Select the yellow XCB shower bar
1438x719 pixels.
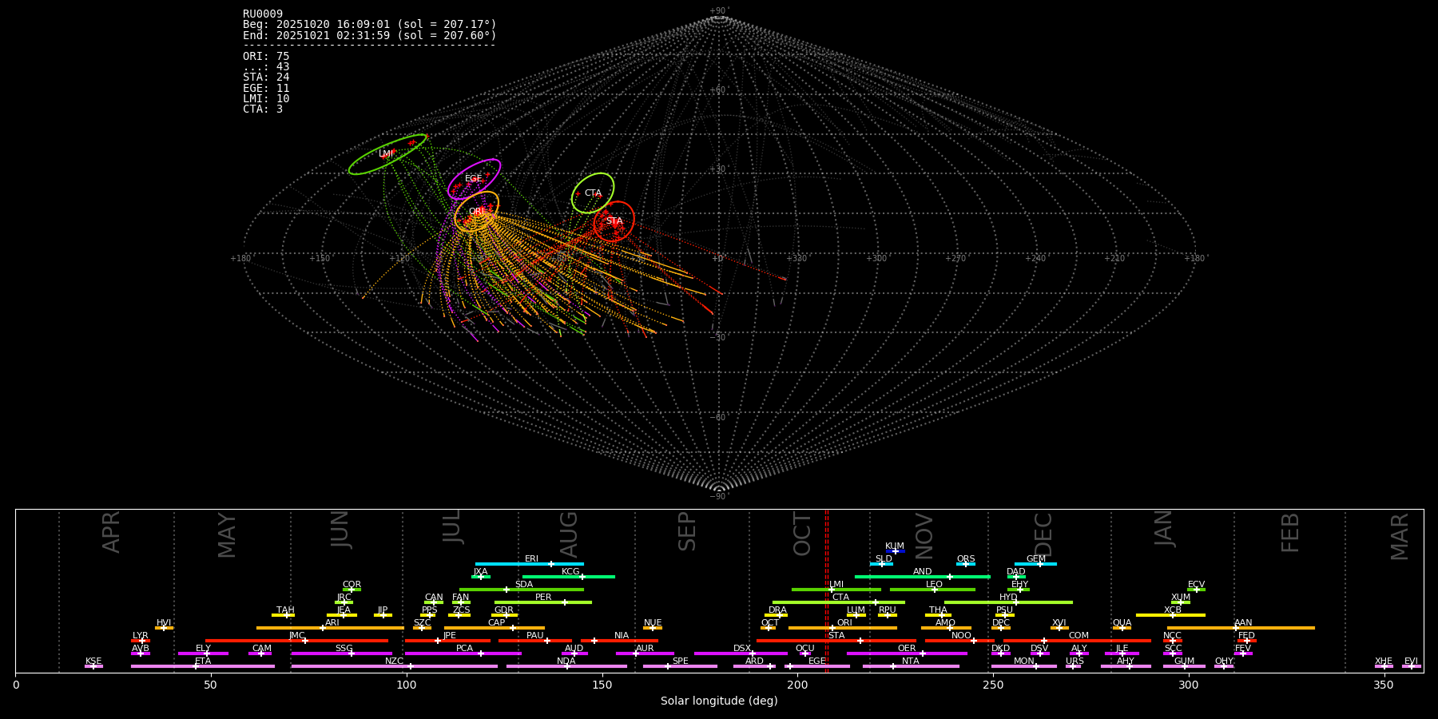1150,615
